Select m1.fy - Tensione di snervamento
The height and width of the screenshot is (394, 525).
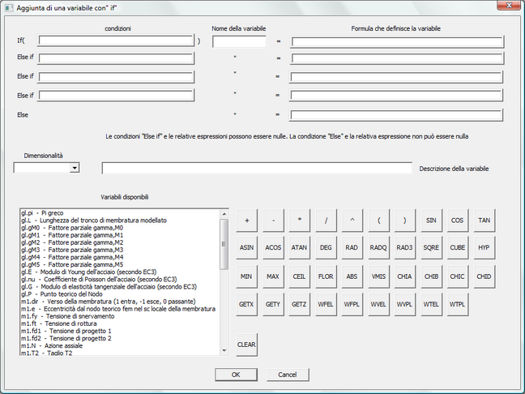click(x=66, y=316)
